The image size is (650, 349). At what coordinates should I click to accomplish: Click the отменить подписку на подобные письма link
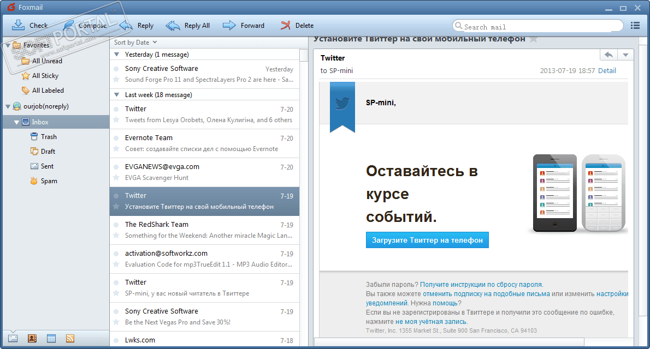coord(486,294)
